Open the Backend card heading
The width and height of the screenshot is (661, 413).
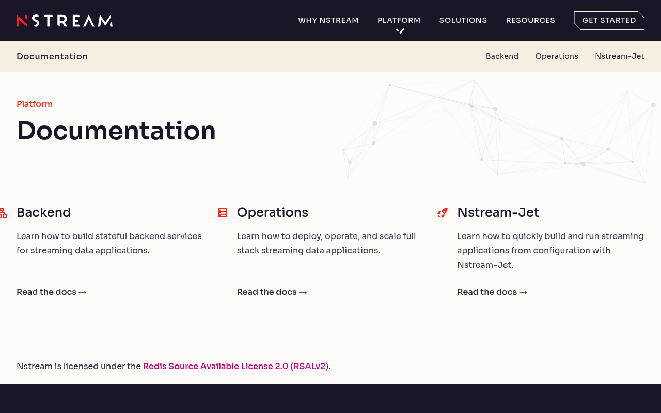pyautogui.click(x=44, y=212)
